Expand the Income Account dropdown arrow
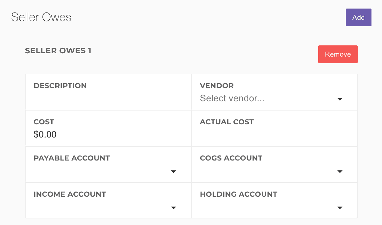Screen dimensions: 382x225 (x=174, y=208)
